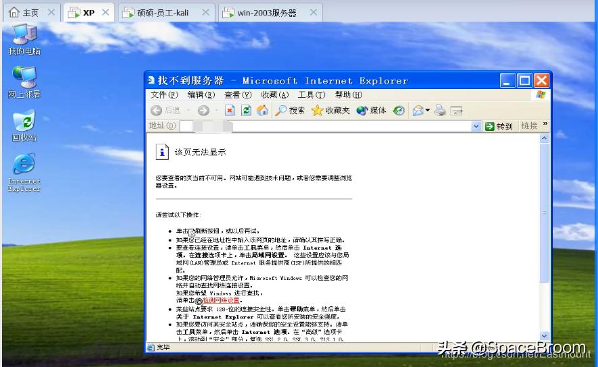Click the status bar page icon
598x367 pixels.
point(151,347)
